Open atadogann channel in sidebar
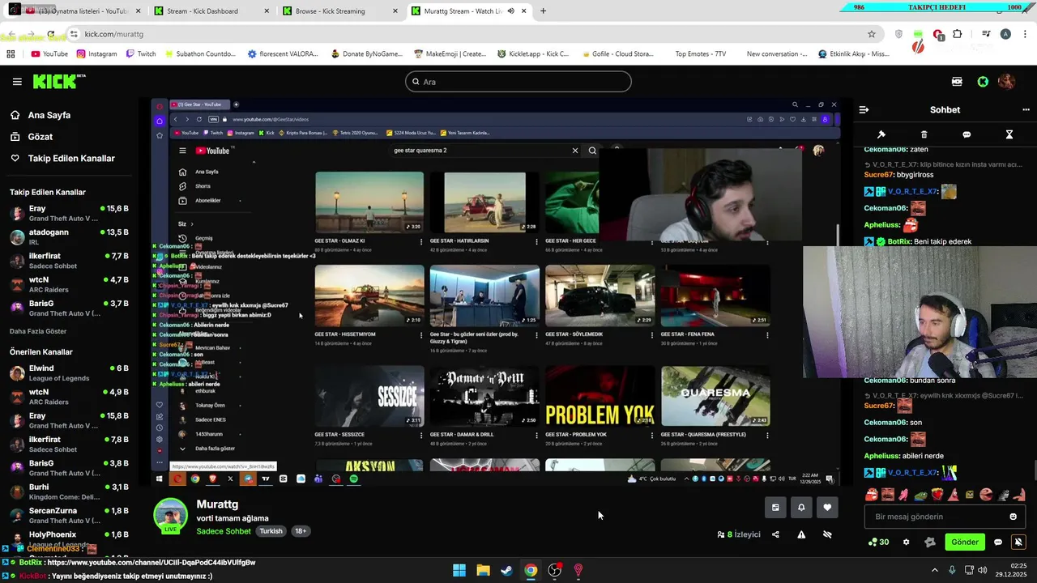Image resolution: width=1037 pixels, height=583 pixels. tap(69, 236)
